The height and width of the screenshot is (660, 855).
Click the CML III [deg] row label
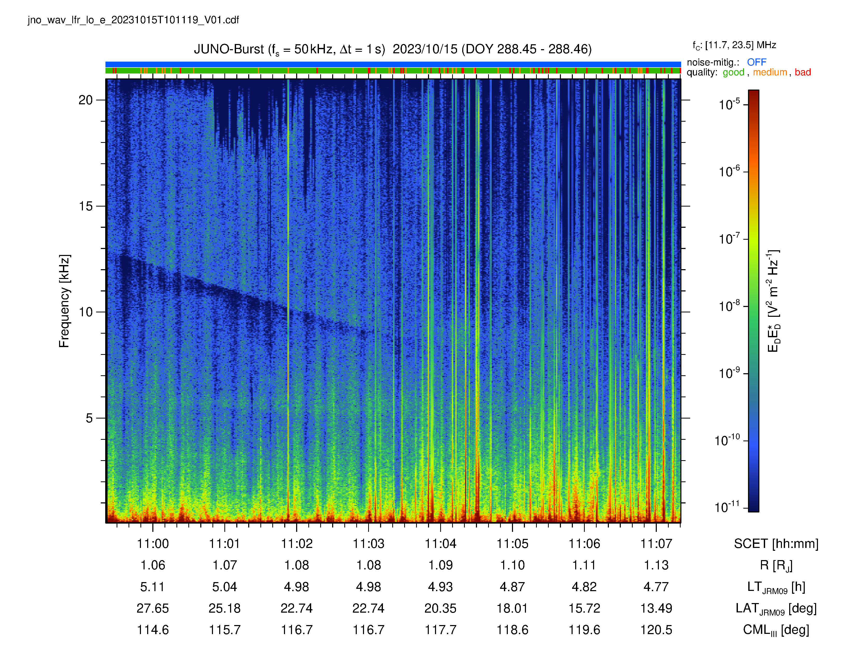[x=776, y=630]
